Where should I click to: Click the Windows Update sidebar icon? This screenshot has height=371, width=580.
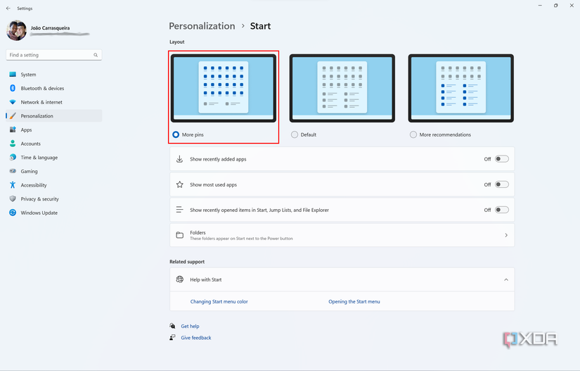coord(13,213)
